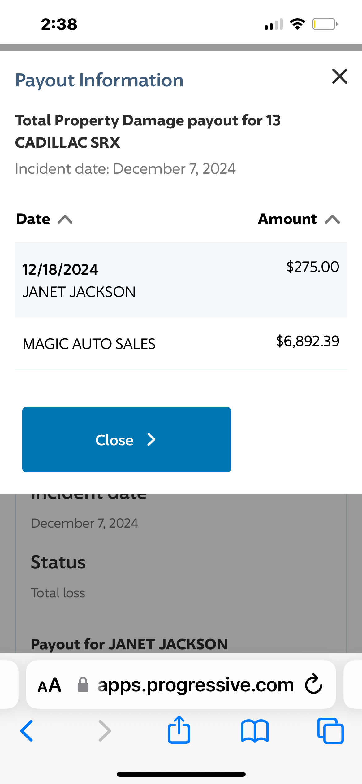Sort payouts by Date chevron
This screenshot has width=362, height=784.
(x=65, y=220)
